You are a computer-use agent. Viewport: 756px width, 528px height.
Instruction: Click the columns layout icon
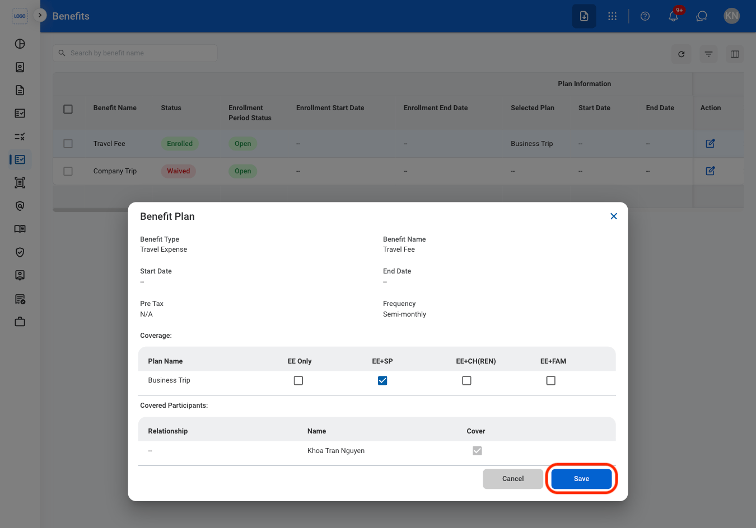(x=735, y=54)
